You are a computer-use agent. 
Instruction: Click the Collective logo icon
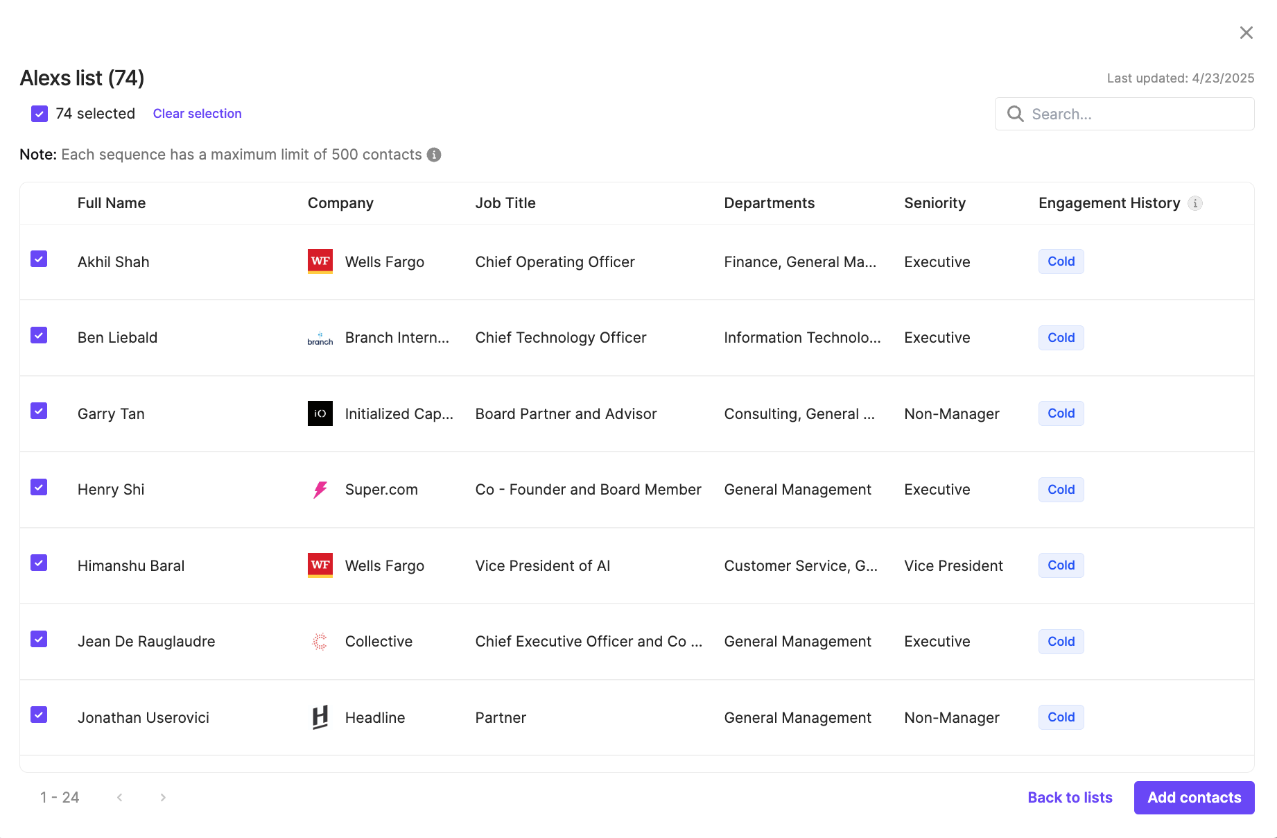click(x=320, y=642)
